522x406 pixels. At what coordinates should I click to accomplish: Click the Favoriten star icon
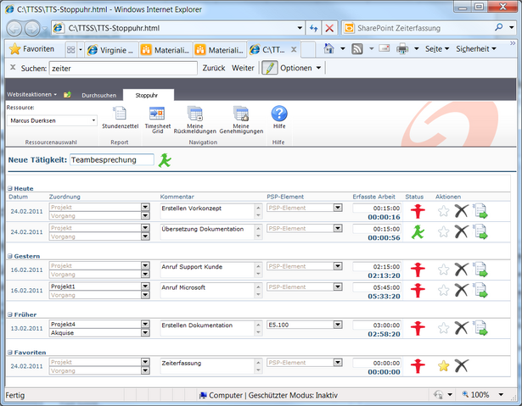click(14, 49)
